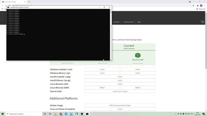Viewport: 207px width, 116px height.
Task: Open Task View on the taskbar
Action: [50, 114]
